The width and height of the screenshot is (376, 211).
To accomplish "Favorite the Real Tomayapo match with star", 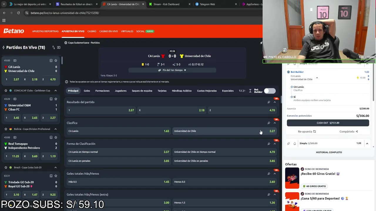I will coord(56,137).
